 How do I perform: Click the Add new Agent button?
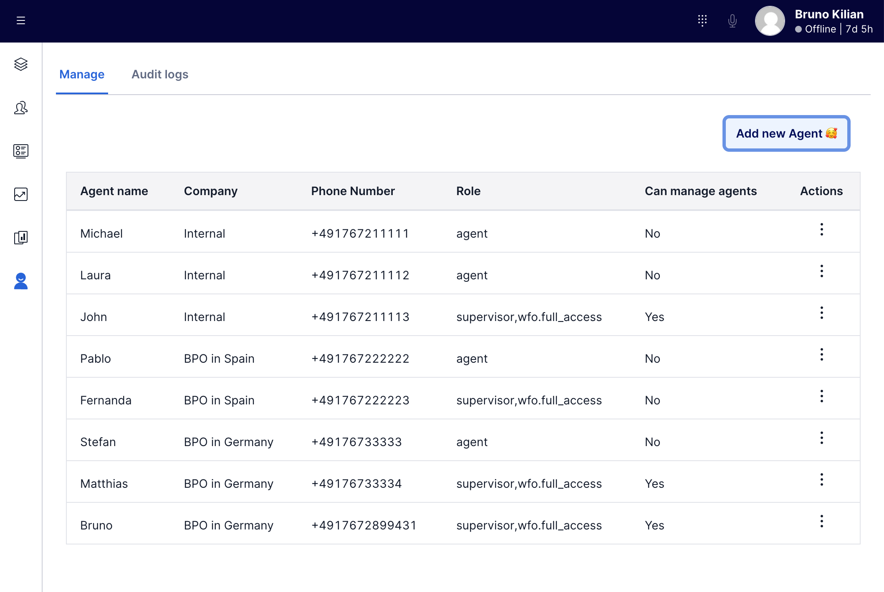[786, 133]
